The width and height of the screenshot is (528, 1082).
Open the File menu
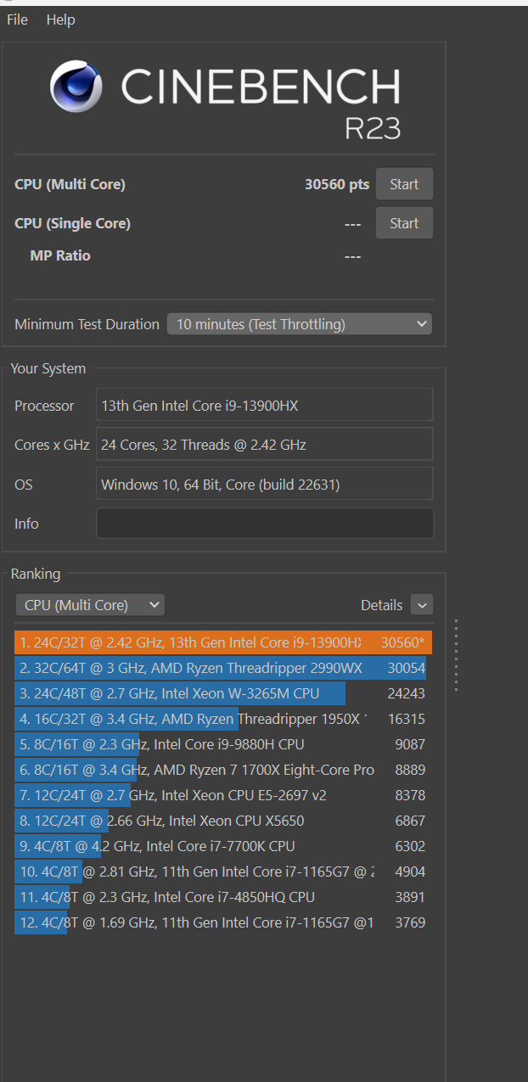17,20
